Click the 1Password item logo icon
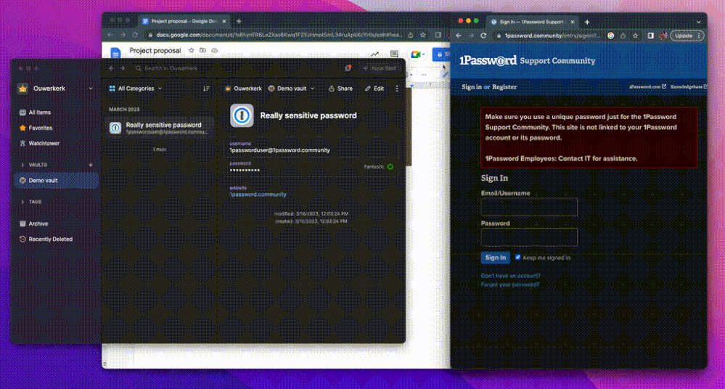The width and height of the screenshot is (725, 389). coord(242,115)
